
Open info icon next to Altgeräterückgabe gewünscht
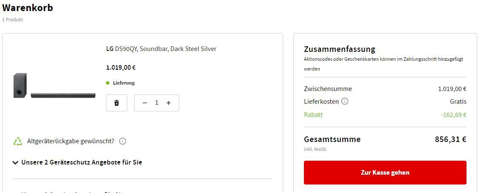pos(123,141)
